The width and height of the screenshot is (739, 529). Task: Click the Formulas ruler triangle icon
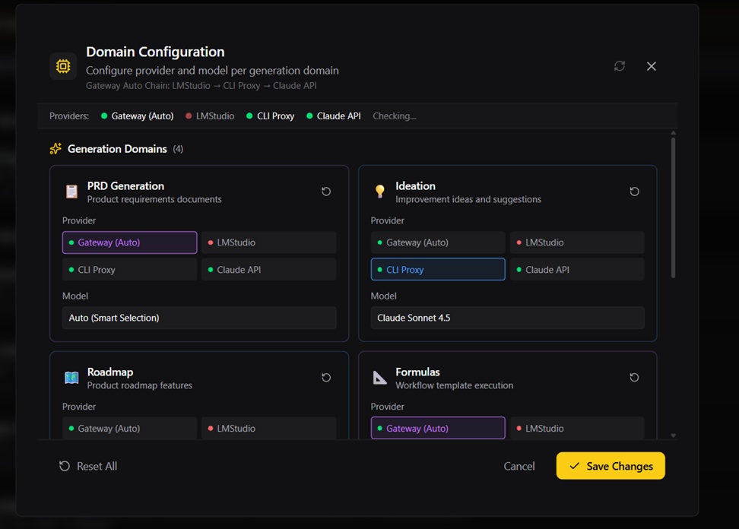[x=380, y=378]
